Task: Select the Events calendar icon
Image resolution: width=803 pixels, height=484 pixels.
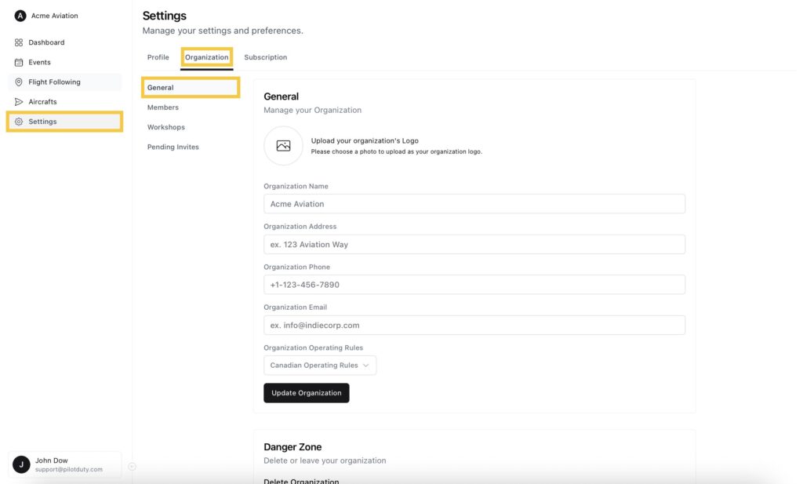Action: pos(18,62)
